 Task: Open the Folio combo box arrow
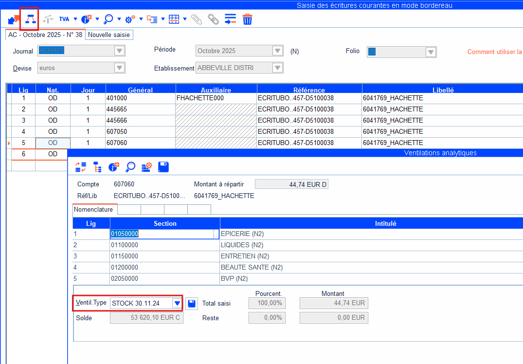[x=431, y=52]
